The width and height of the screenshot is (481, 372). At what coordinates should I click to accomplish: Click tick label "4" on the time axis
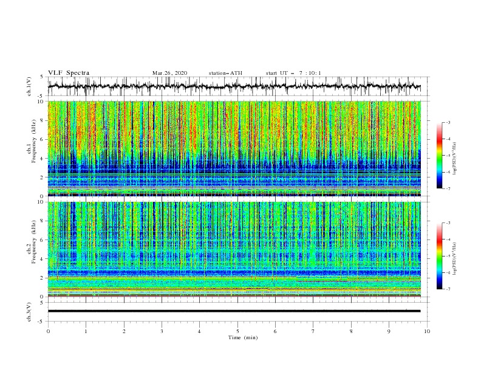point(199,331)
